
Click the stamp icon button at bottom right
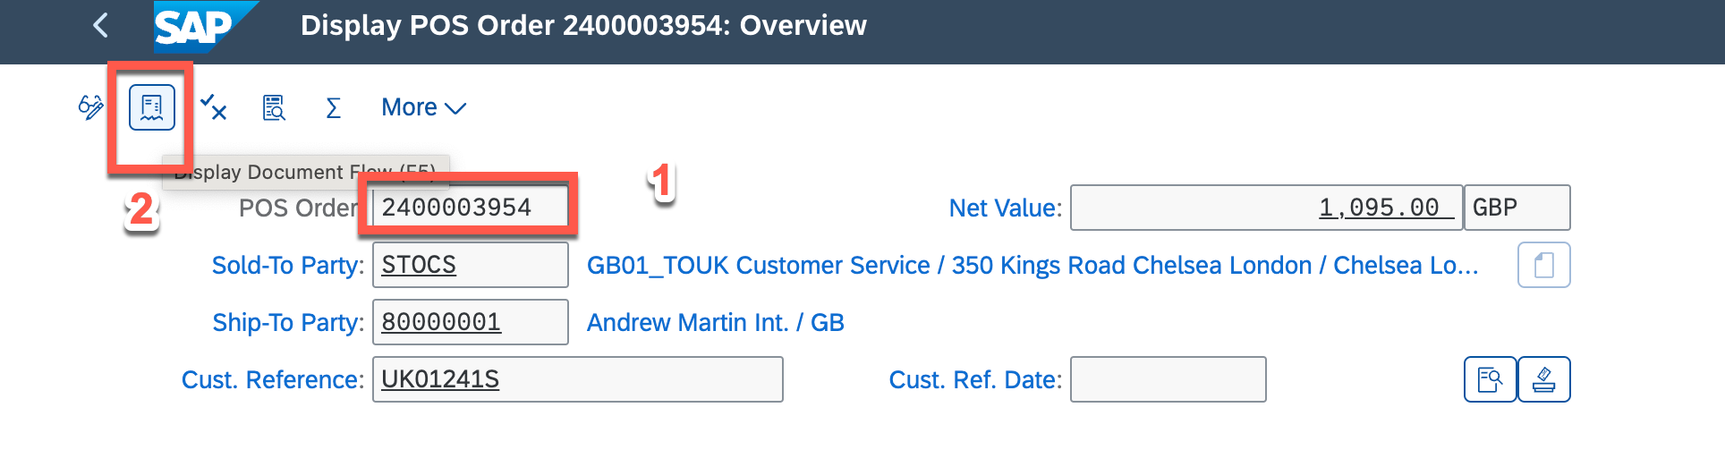coord(1544,379)
